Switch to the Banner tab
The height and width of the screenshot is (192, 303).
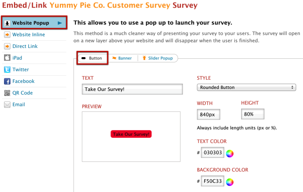122,58
